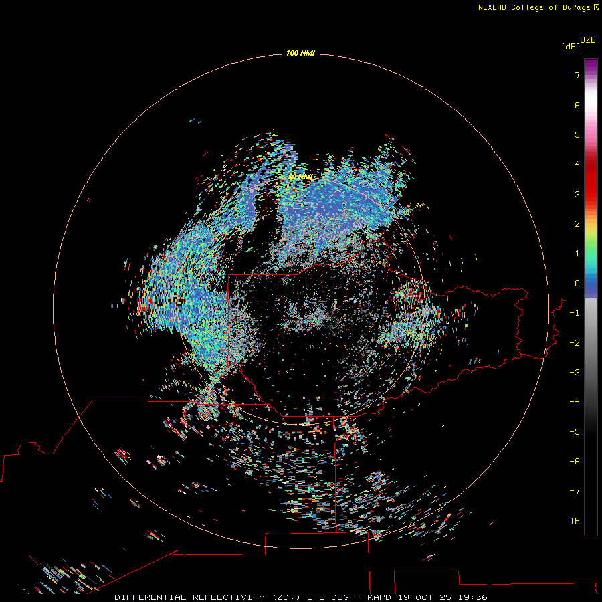Click the 4 value on color scale
The width and height of the screenshot is (602, 602).
click(577, 164)
